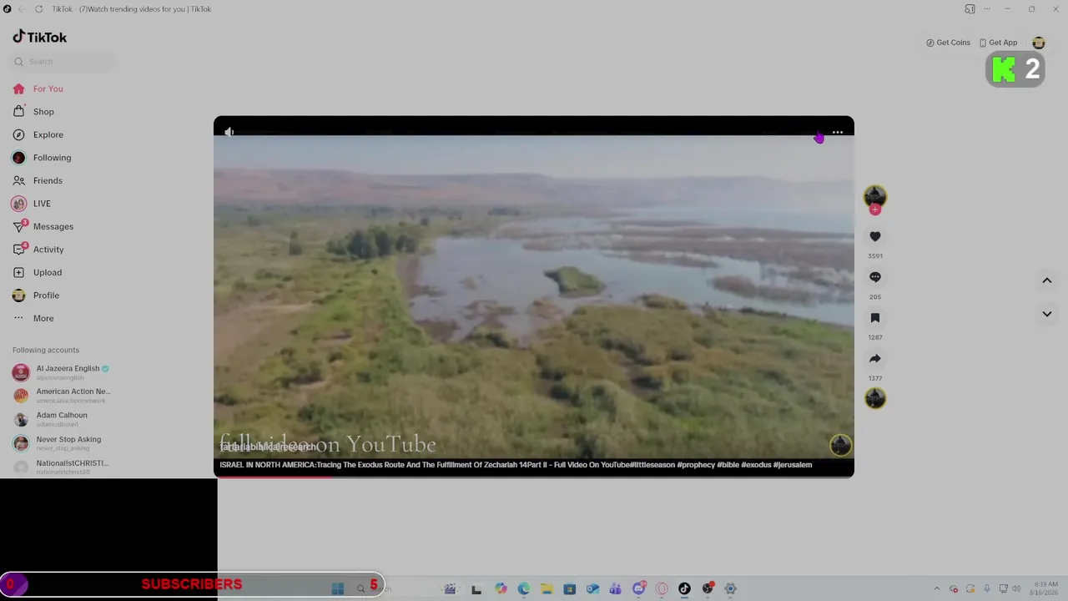Image resolution: width=1068 pixels, height=601 pixels.
Task: Click the Get Coins button
Action: (948, 43)
